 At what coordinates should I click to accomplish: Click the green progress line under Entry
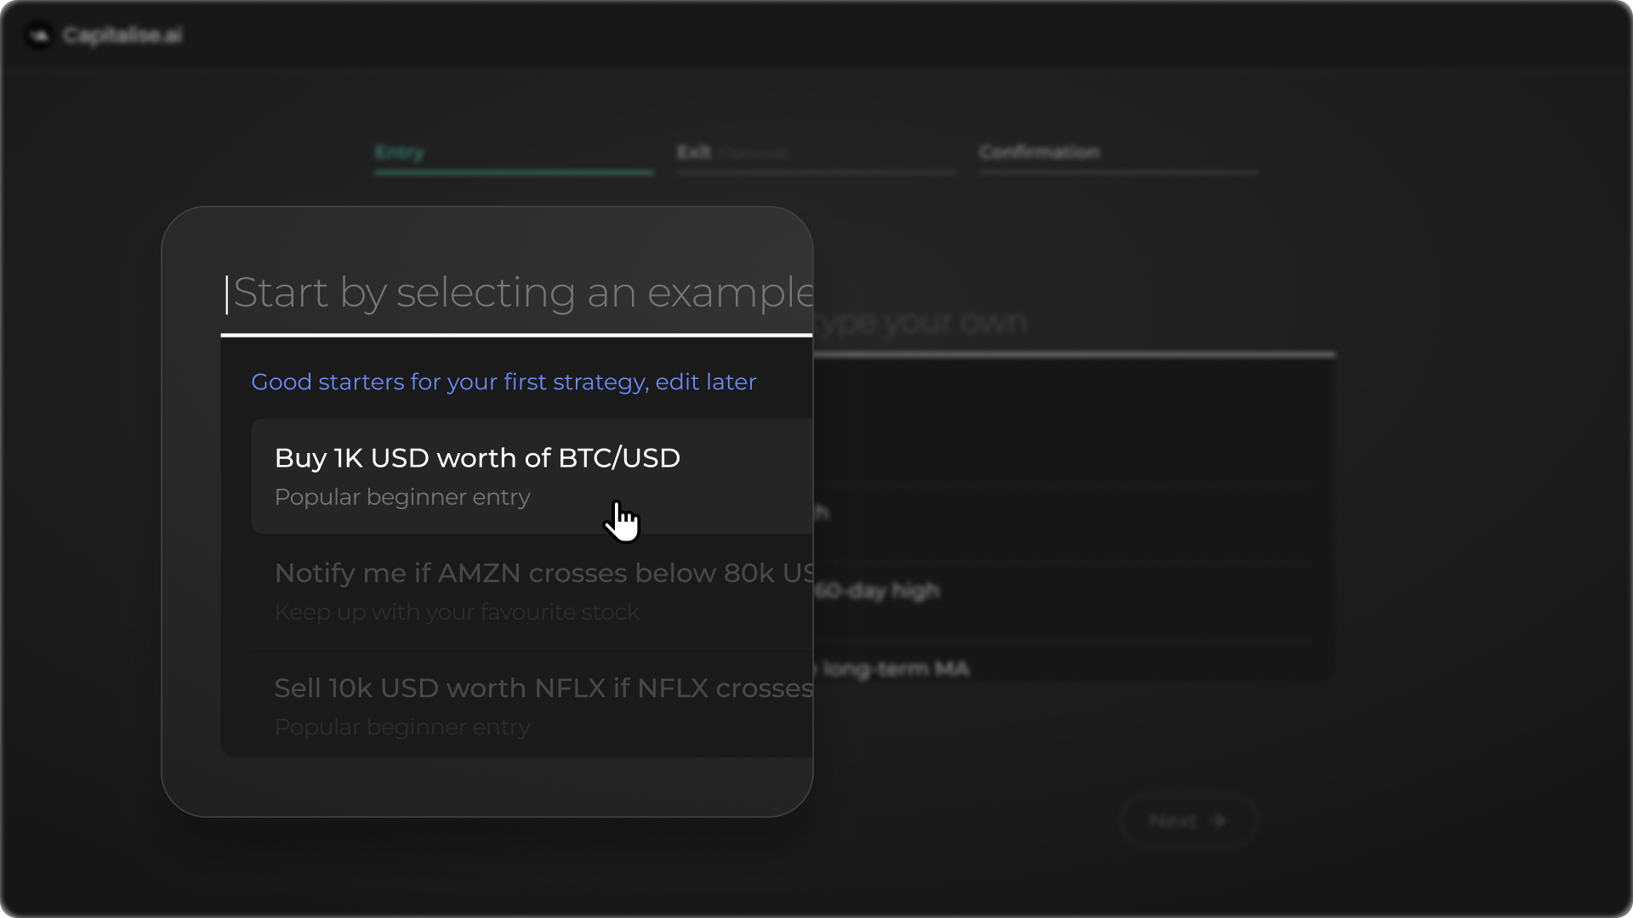[x=514, y=173]
